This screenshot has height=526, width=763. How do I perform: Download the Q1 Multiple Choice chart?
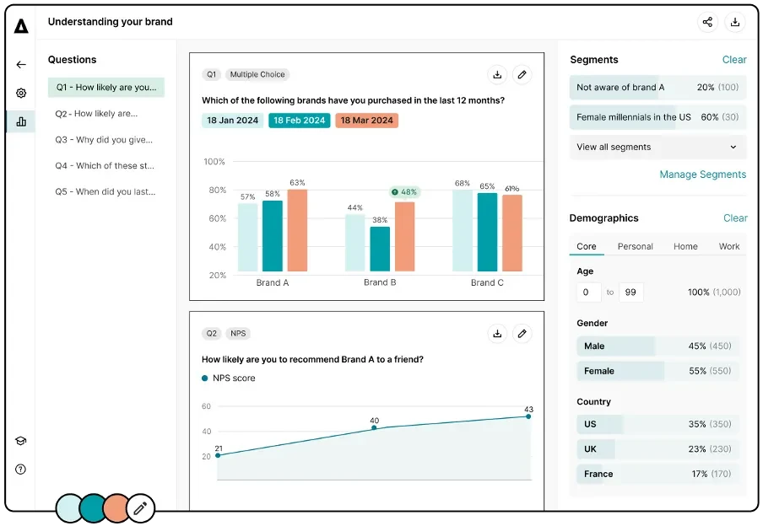point(497,75)
